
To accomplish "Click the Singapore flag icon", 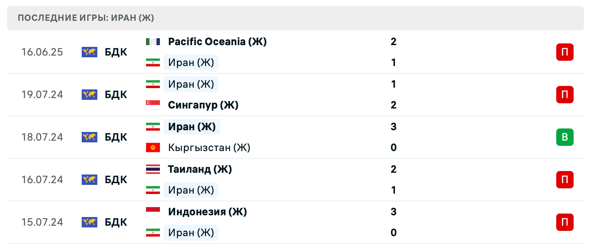I will [x=153, y=105].
